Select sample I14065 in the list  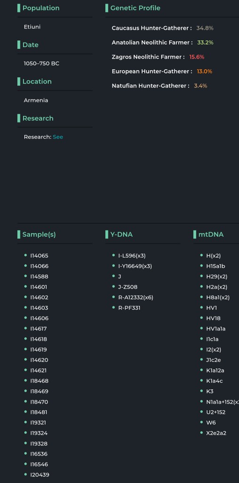pyautogui.click(x=40, y=256)
